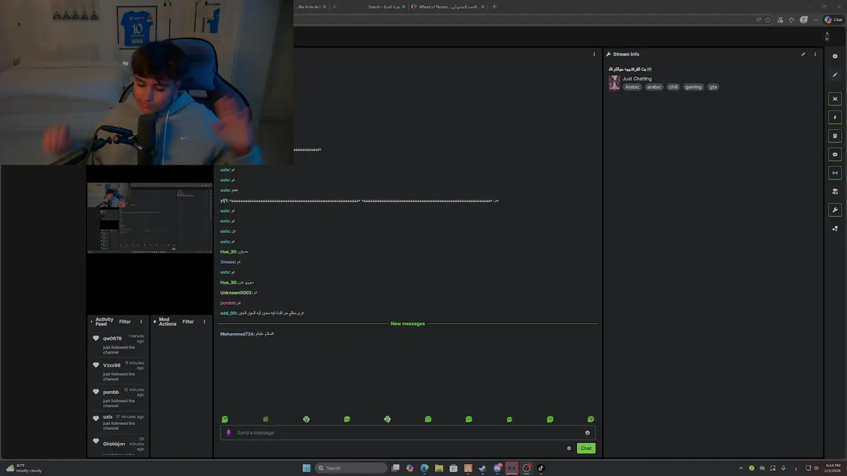Select the gta tag
The height and width of the screenshot is (476, 847).
point(713,87)
